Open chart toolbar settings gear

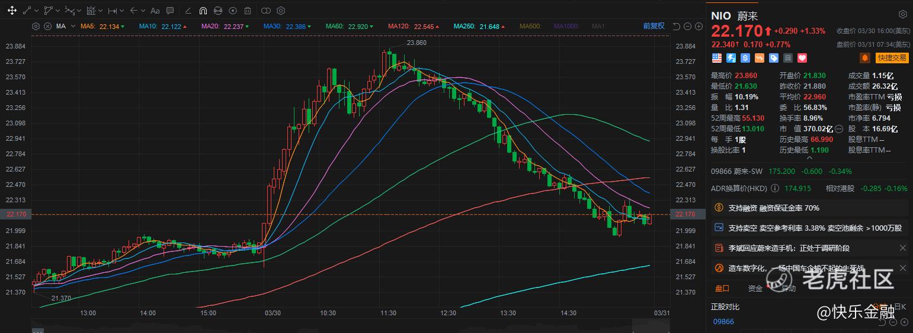tap(281, 11)
